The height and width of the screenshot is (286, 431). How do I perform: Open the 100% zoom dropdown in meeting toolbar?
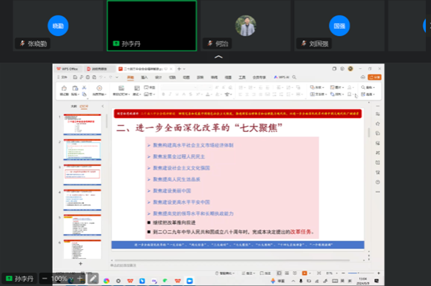pyautogui.click(x=71, y=279)
